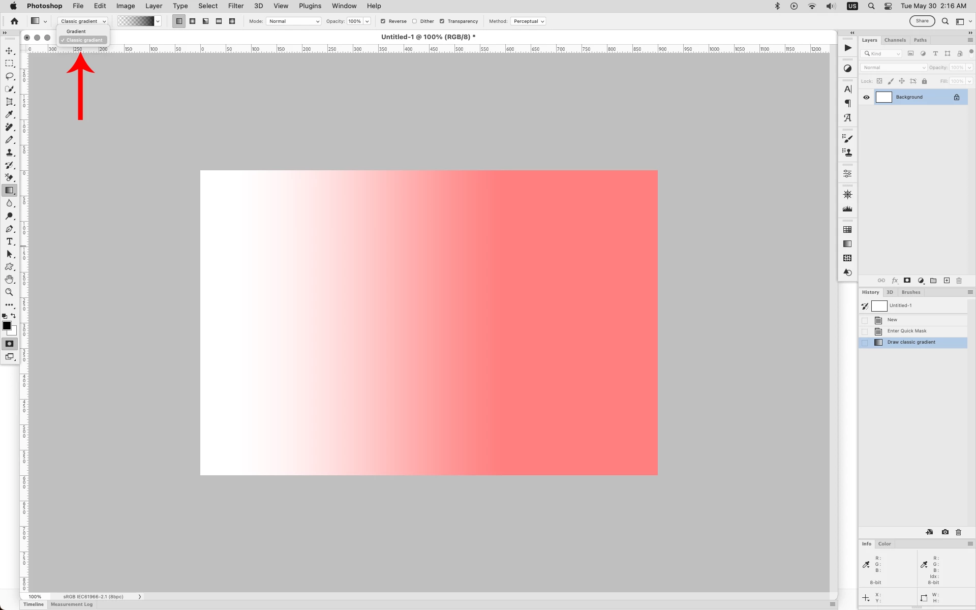Screen dimensions: 976x610
Task: Open the gradient preset picker arrow
Action: [x=158, y=21]
